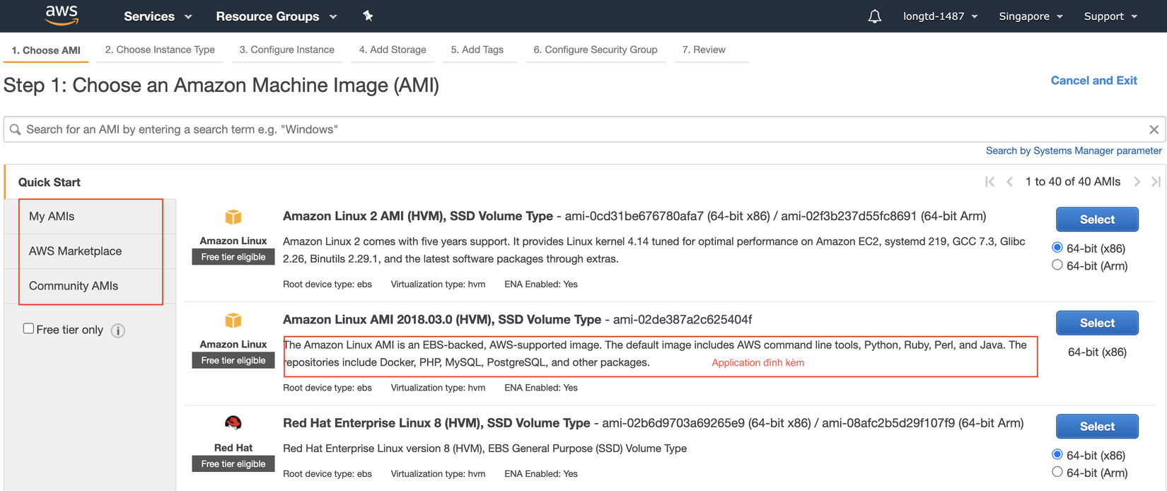Click the pin shortcut icon in navbar
Image resolution: width=1167 pixels, height=491 pixels.
[368, 16]
